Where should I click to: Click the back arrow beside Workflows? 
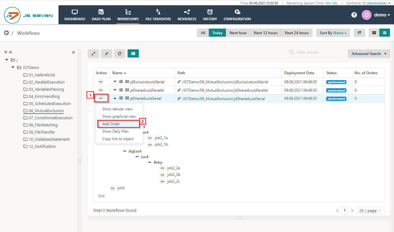point(6,33)
